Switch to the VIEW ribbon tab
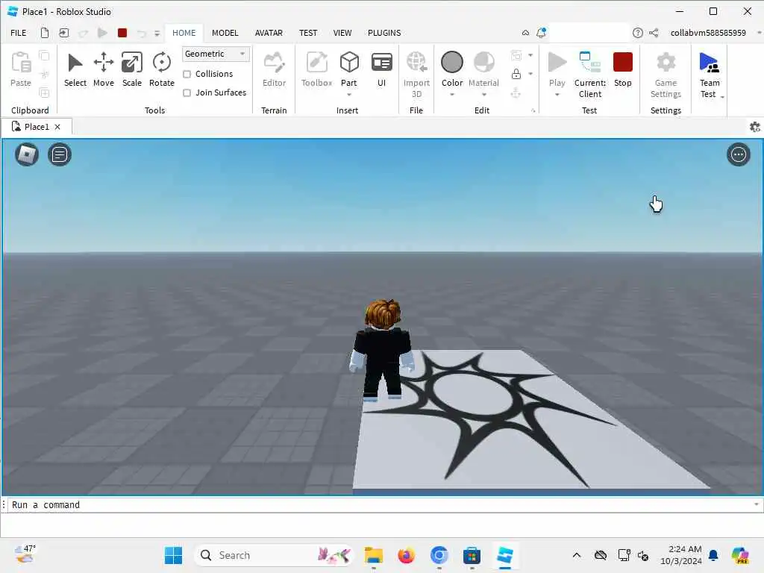This screenshot has width=764, height=573. pyautogui.click(x=342, y=33)
